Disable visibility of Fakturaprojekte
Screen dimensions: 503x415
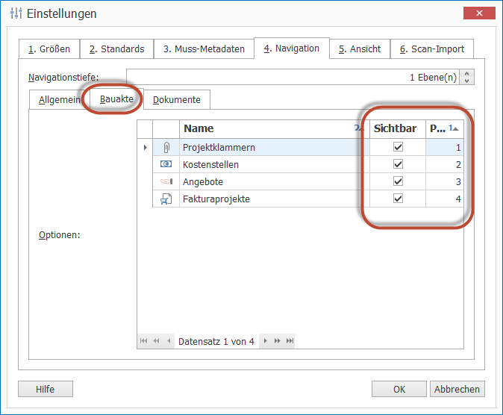tap(398, 199)
